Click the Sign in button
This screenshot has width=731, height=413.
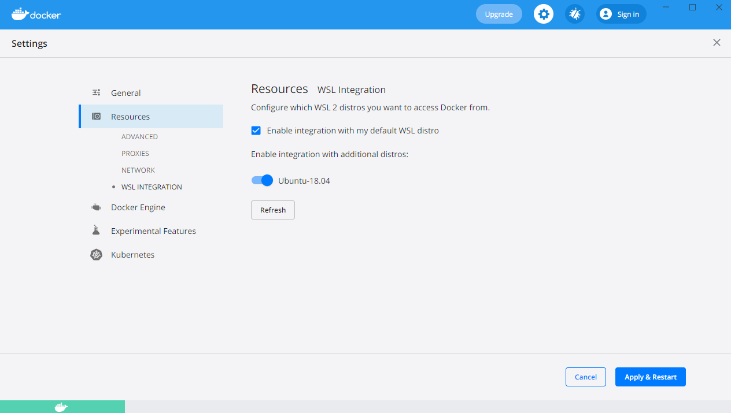[621, 14]
